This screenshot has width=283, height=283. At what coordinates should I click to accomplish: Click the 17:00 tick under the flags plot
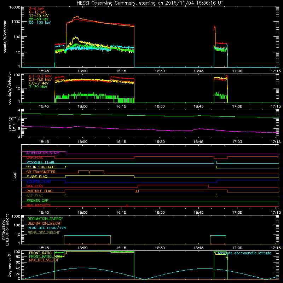tap(237, 213)
